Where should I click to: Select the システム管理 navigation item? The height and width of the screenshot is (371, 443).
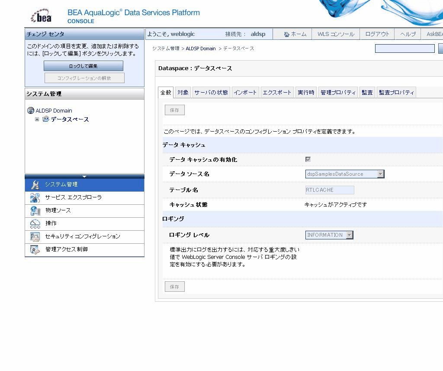(x=84, y=185)
